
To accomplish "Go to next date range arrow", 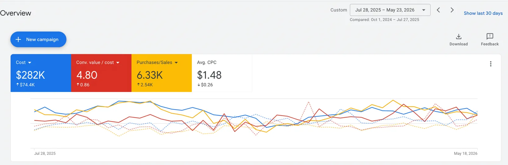I will 452,10.
